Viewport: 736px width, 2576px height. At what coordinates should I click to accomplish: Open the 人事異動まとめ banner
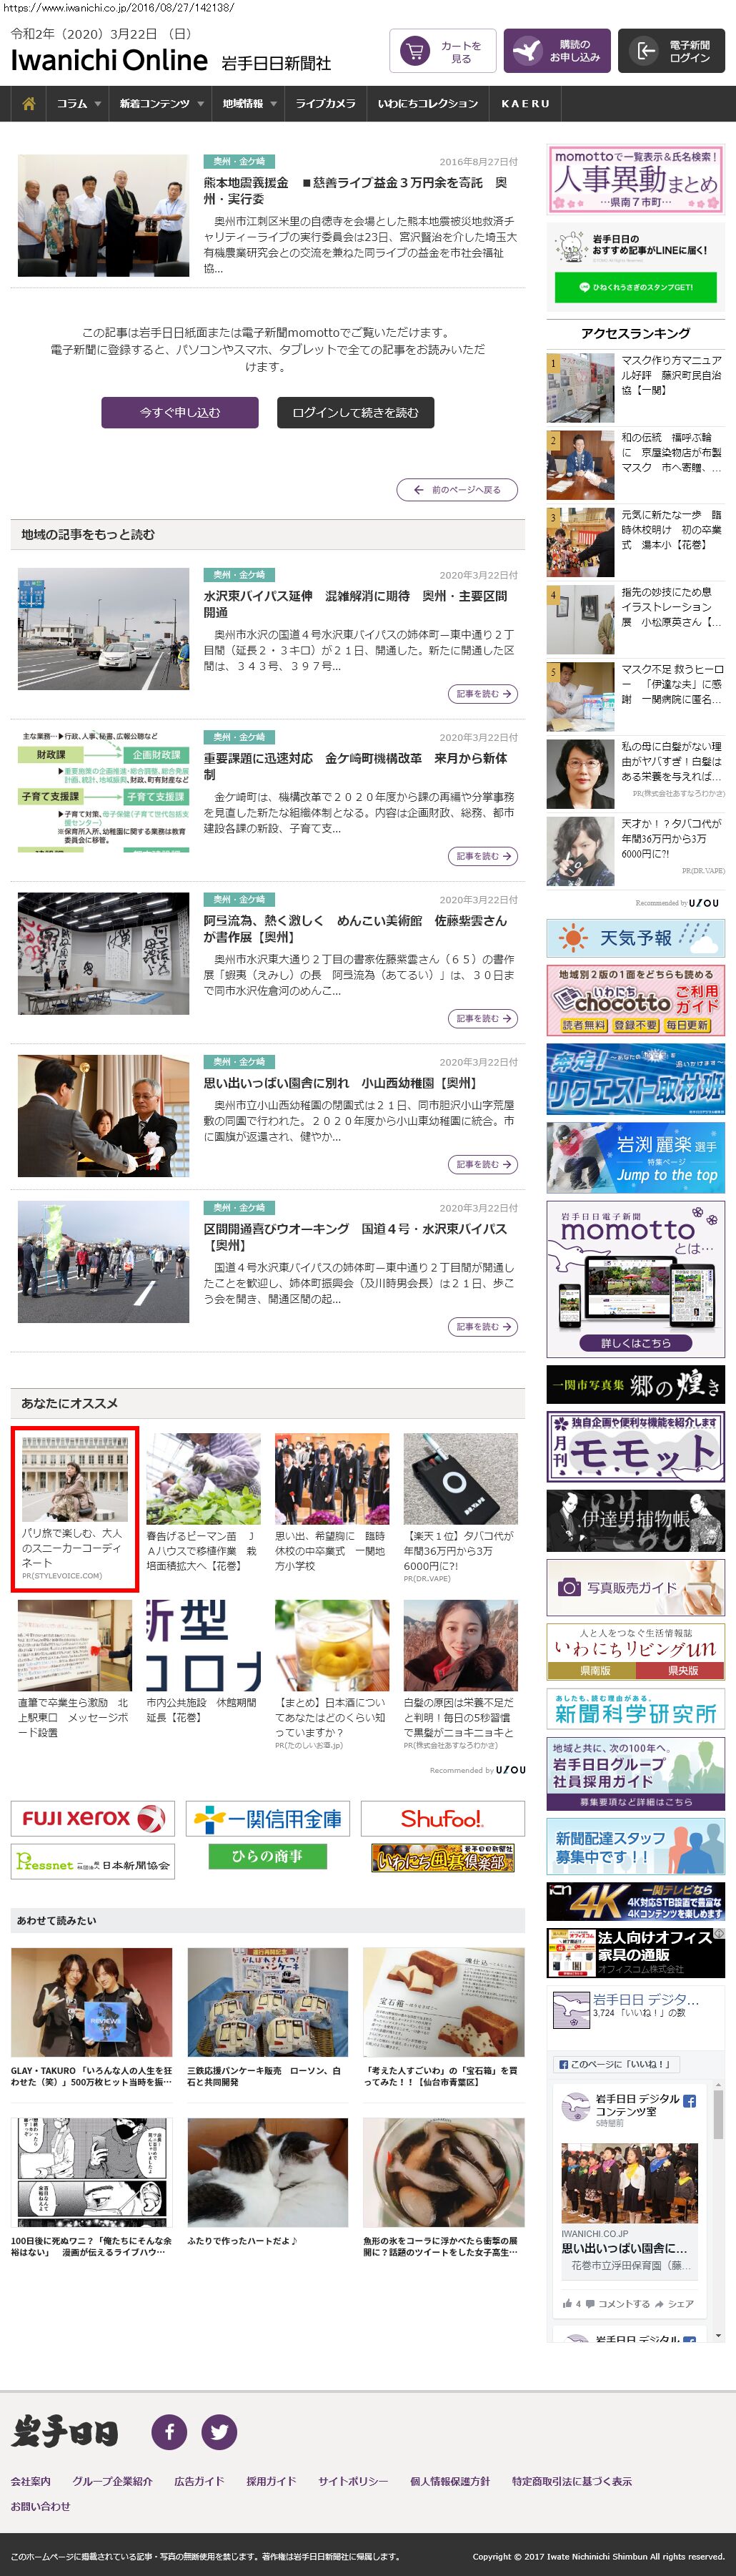pyautogui.click(x=635, y=179)
